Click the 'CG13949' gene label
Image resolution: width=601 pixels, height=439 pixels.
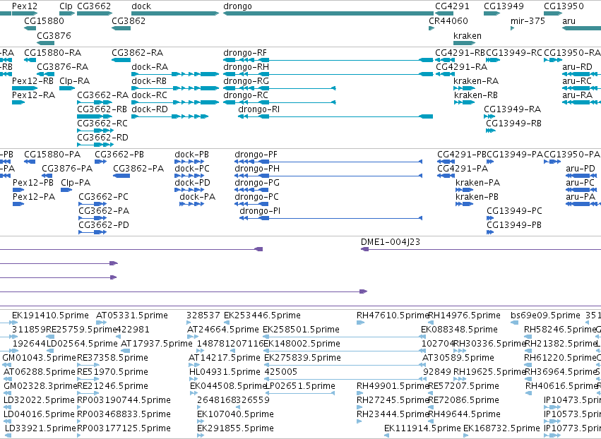[x=504, y=6]
